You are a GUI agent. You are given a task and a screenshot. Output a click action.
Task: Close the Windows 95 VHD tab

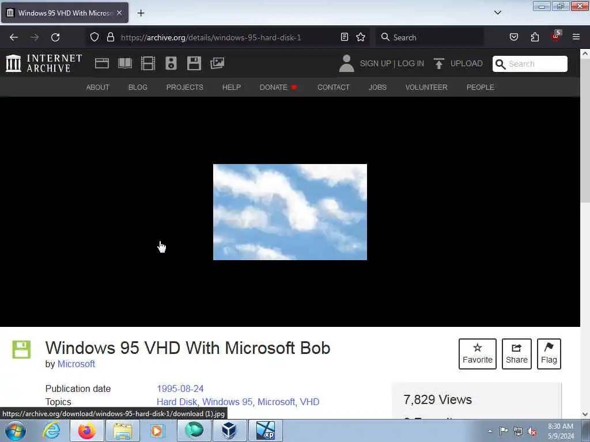pyautogui.click(x=119, y=13)
